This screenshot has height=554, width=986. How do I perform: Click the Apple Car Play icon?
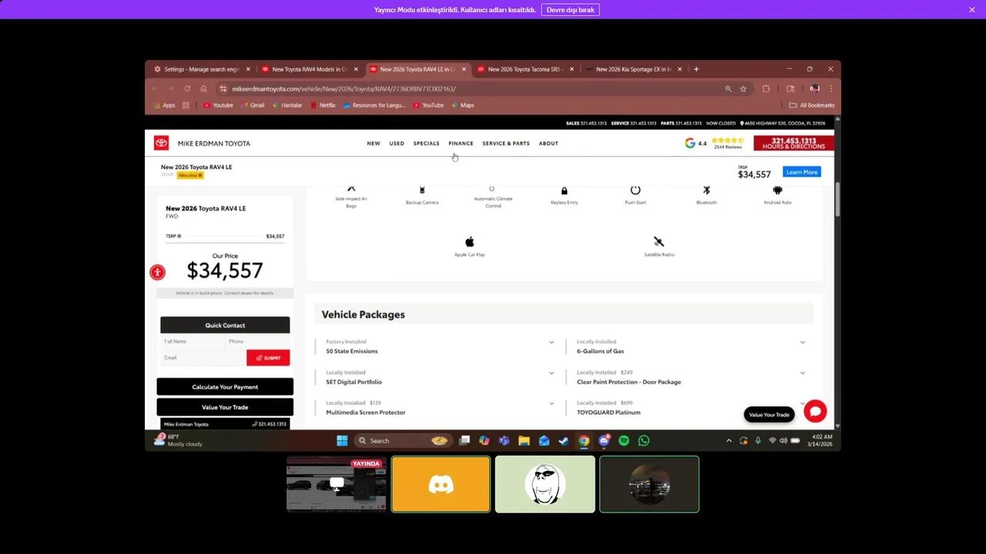(x=470, y=242)
